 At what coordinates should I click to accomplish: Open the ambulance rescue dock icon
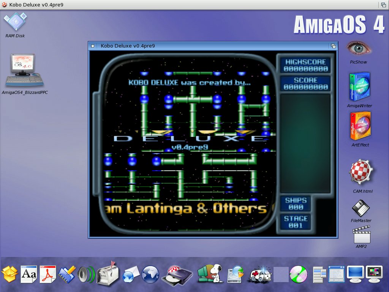(261, 275)
